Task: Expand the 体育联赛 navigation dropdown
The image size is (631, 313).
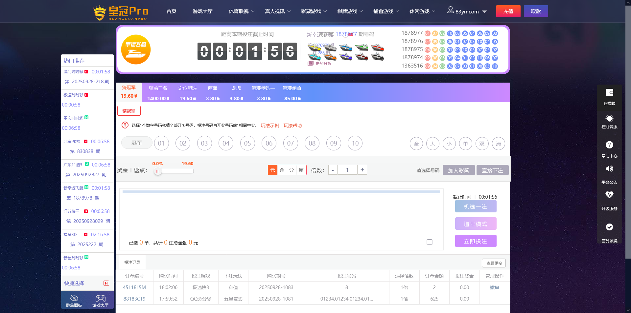Action: click(242, 11)
